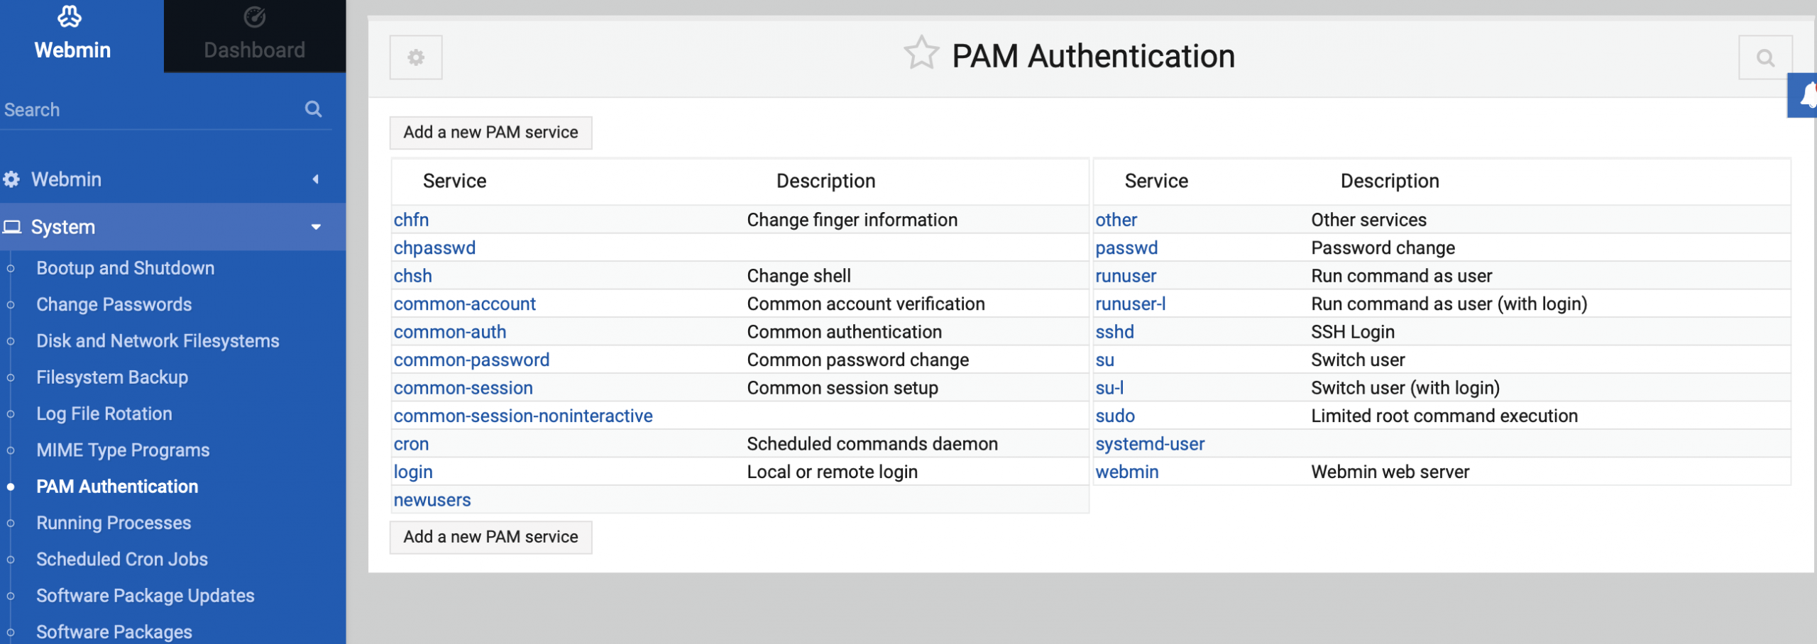Click 'Switch user (with login)' description

pos(1405,388)
